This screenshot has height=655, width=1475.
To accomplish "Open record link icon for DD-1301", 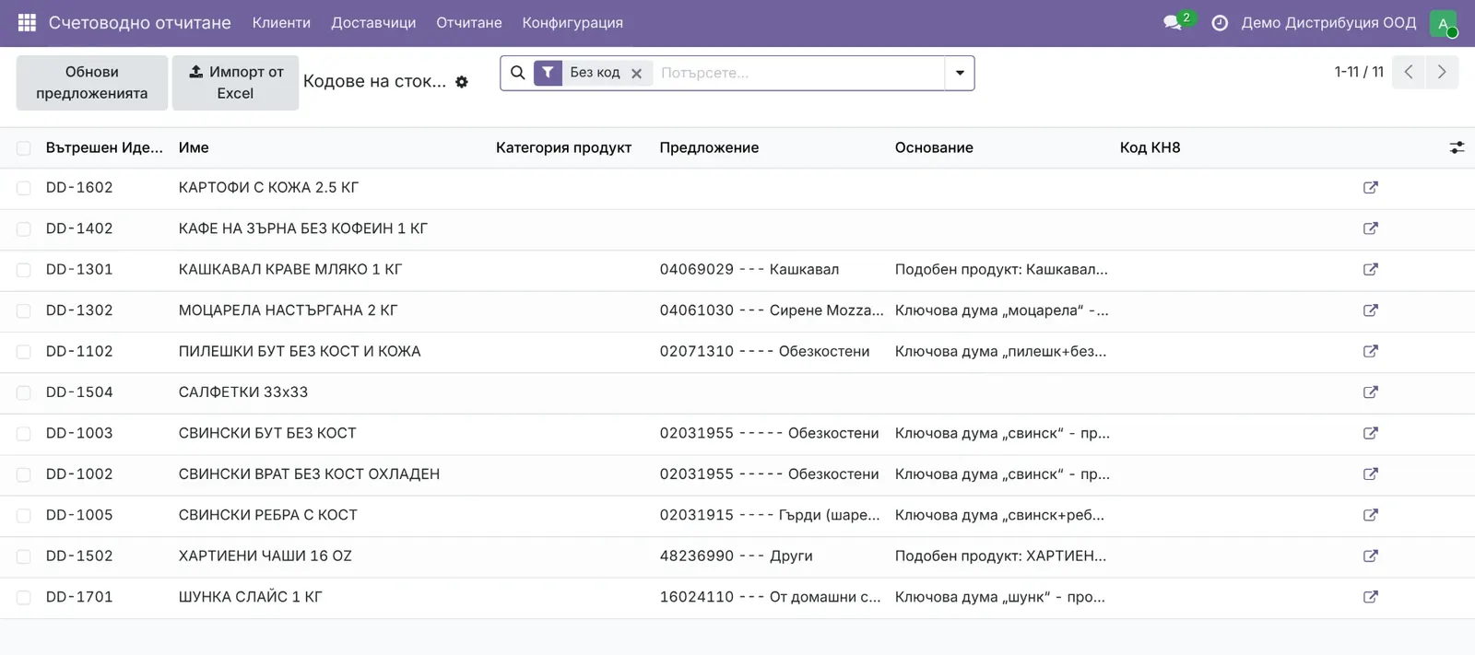I will [1370, 270].
